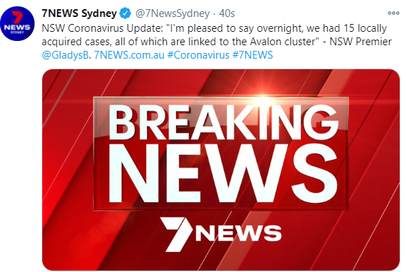The image size is (406, 272).
Task: Open the 40s tweet timestamp
Action: [x=227, y=13]
